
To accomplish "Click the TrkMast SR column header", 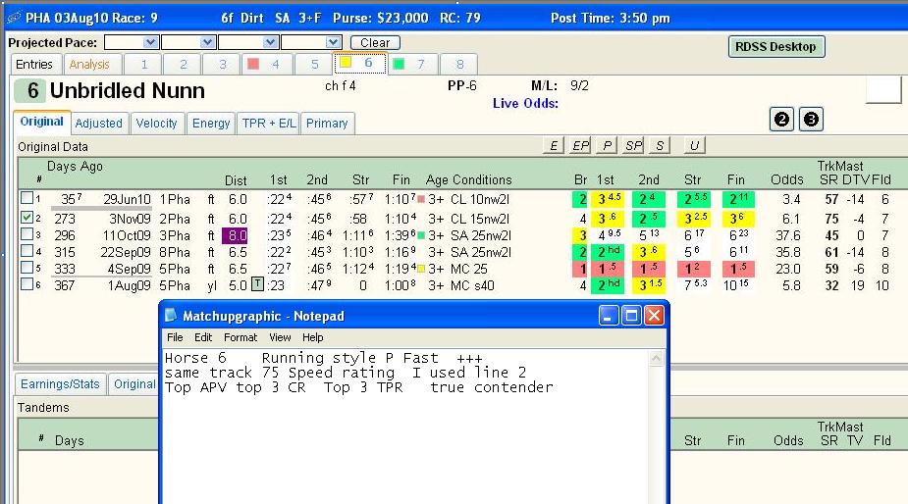I will 828,180.
